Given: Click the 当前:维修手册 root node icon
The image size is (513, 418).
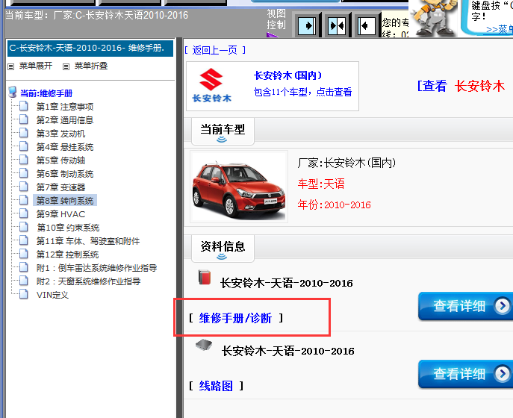Looking at the screenshot, I should click(x=13, y=93).
